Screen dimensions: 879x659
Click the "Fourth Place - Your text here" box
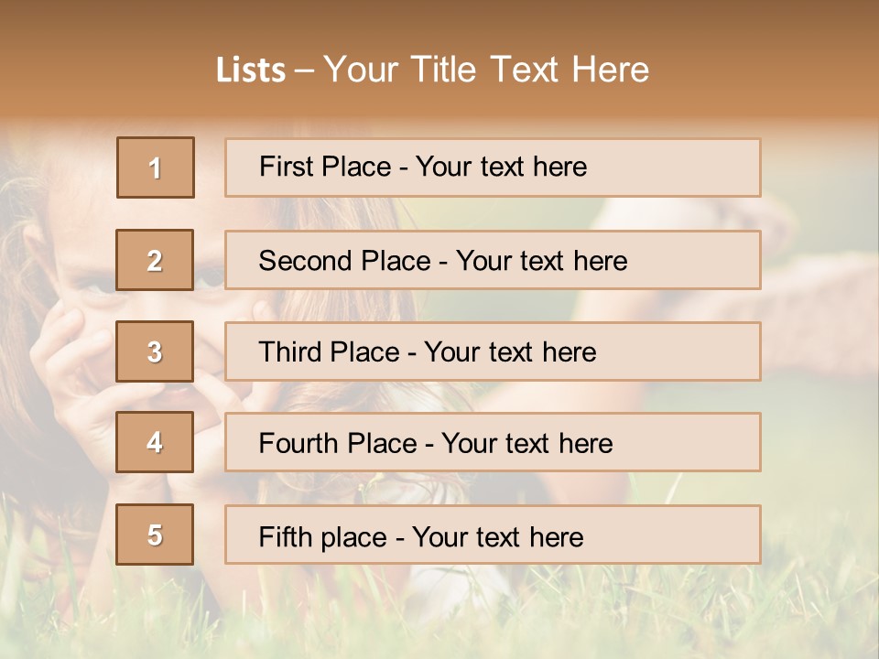(x=493, y=442)
